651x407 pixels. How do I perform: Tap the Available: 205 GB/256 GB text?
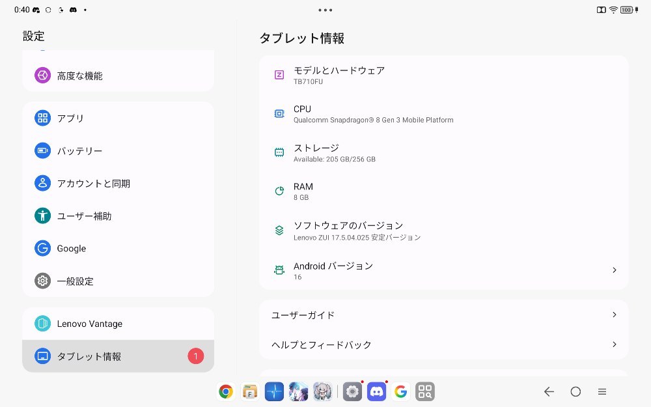(334, 159)
